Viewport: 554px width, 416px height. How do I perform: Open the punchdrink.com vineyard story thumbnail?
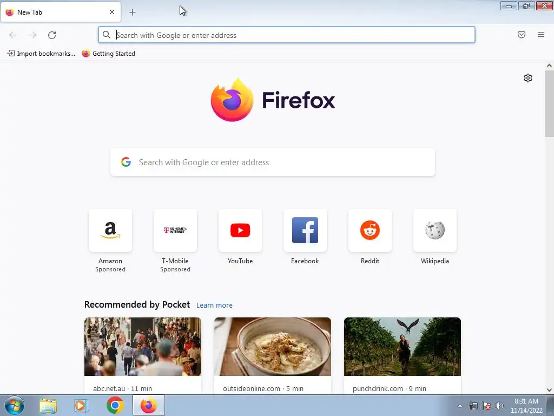[403, 347]
